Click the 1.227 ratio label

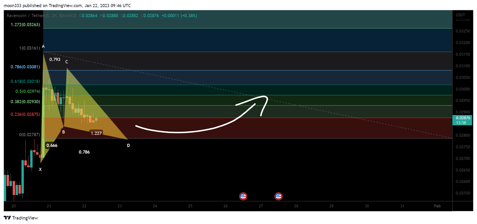tap(96, 133)
